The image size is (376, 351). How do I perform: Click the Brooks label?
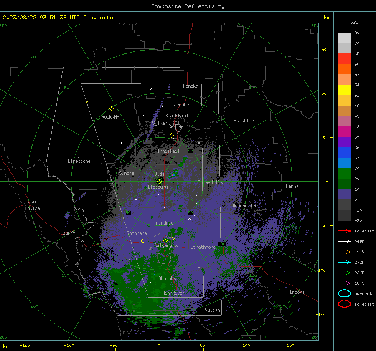(x=297, y=292)
